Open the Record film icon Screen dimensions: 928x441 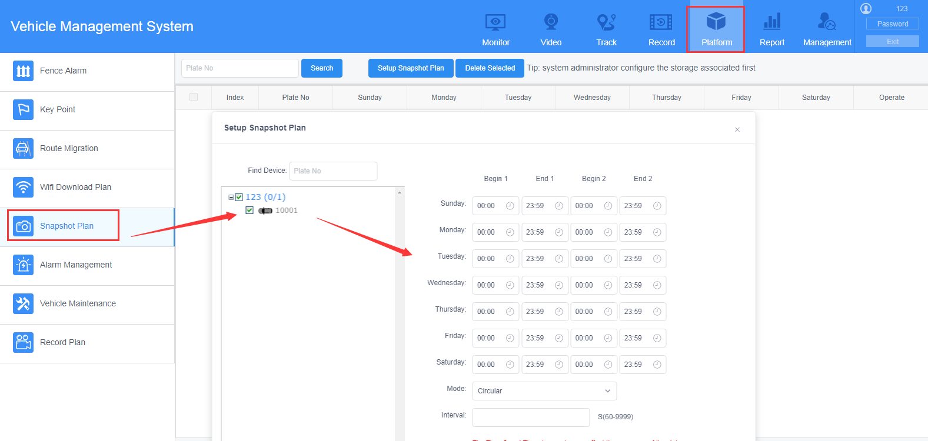point(661,22)
